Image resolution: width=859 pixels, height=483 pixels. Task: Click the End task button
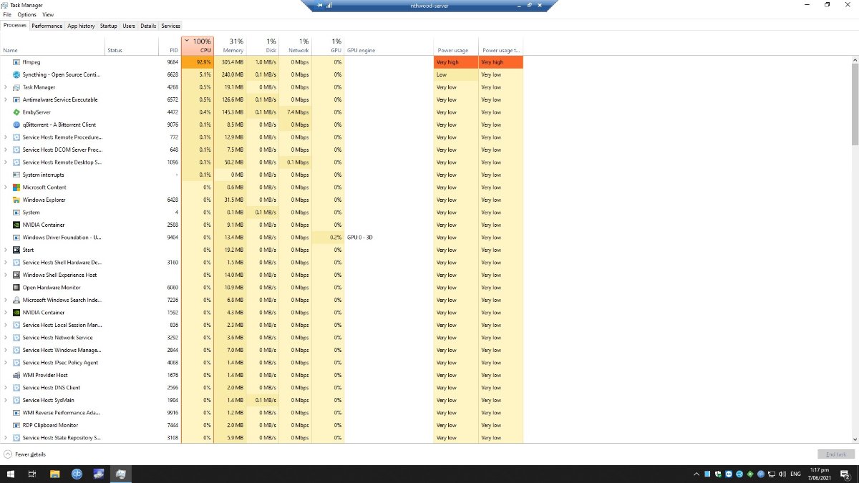(836, 454)
